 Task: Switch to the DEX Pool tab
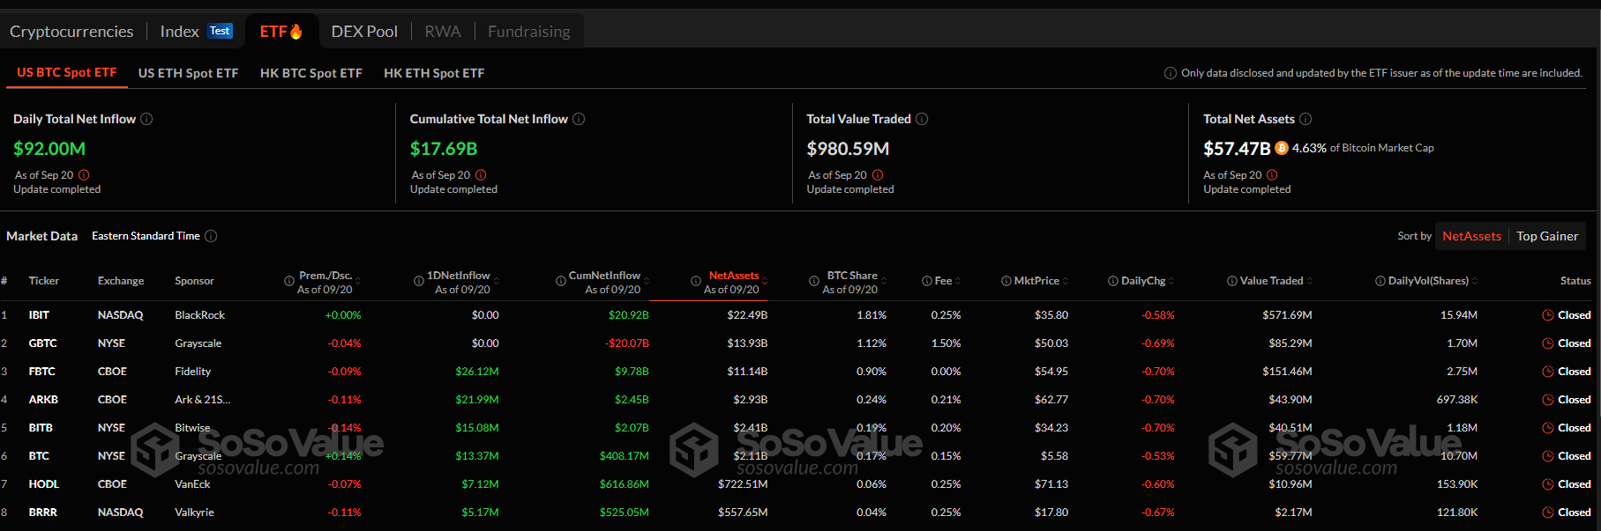click(364, 32)
